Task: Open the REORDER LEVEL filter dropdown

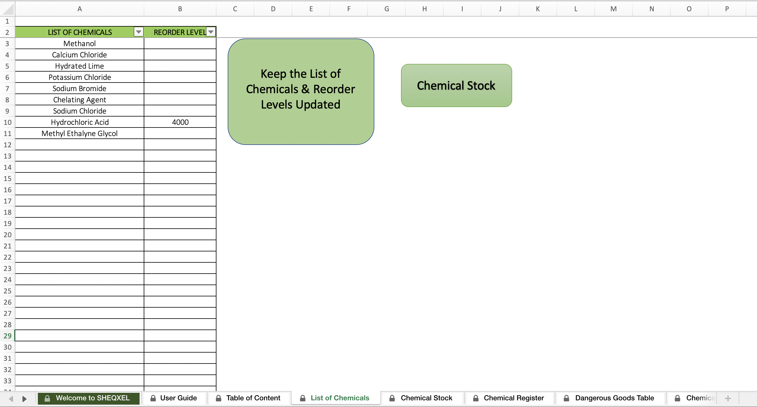Action: click(211, 32)
